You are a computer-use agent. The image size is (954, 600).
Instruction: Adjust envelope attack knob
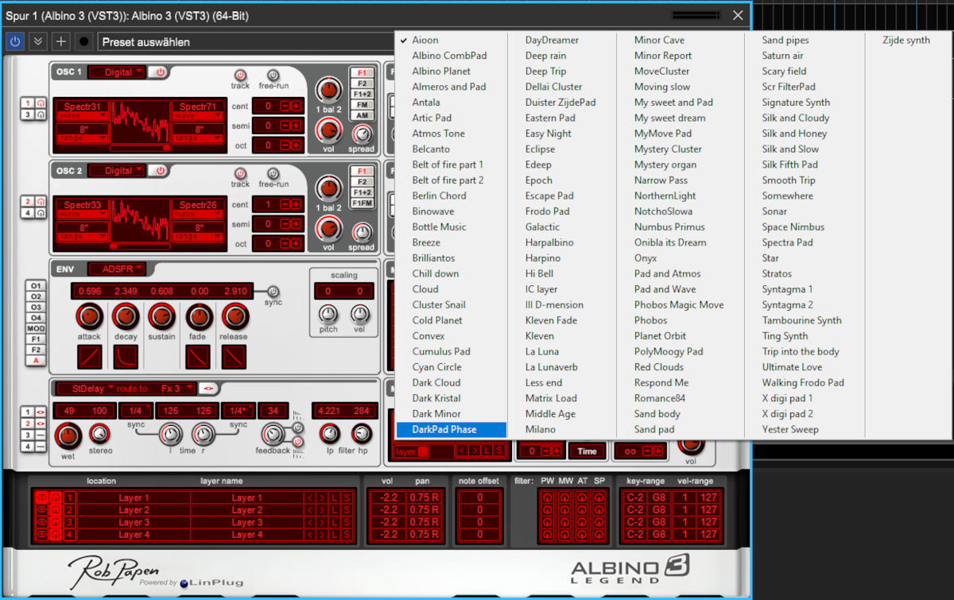[x=89, y=317]
